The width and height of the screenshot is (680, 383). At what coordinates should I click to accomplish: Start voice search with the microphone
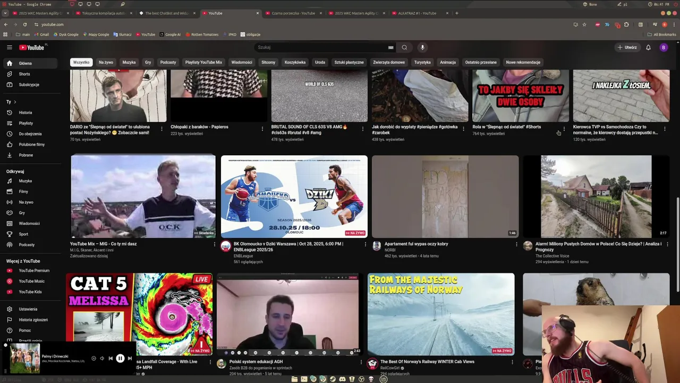(423, 47)
